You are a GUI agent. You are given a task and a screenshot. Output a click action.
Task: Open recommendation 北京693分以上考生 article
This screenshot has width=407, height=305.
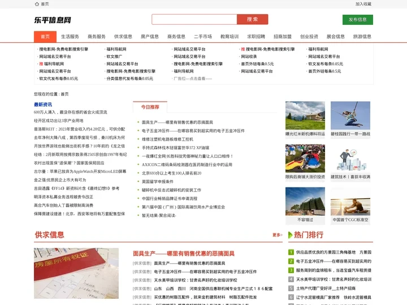[172, 173]
